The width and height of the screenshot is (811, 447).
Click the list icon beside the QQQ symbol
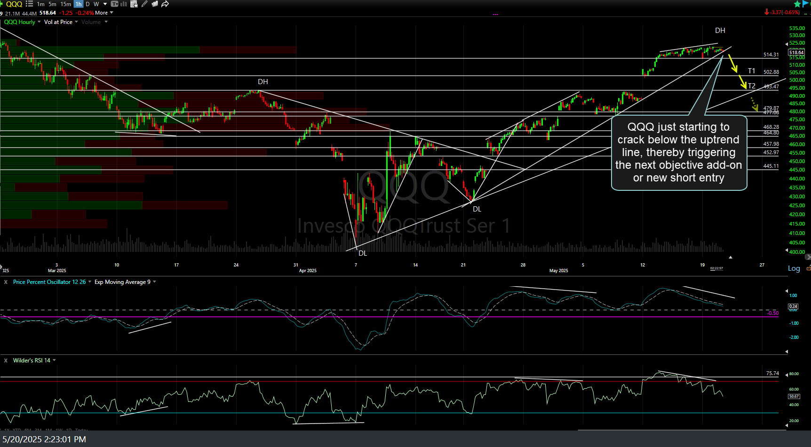[x=28, y=4]
